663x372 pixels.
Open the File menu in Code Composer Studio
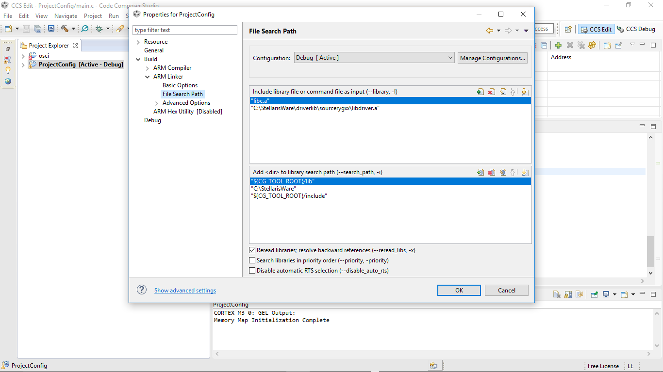pyautogui.click(x=8, y=16)
